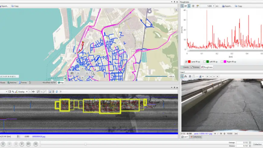Open the 1.000 interval dropdown in Roughness
This screenshot has width=263, height=148.
click(213, 6)
